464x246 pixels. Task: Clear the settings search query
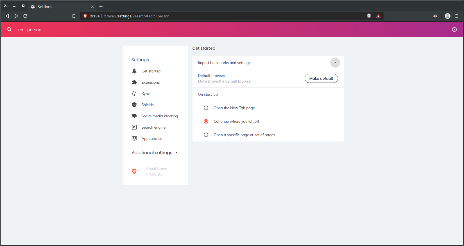pyautogui.click(x=454, y=29)
